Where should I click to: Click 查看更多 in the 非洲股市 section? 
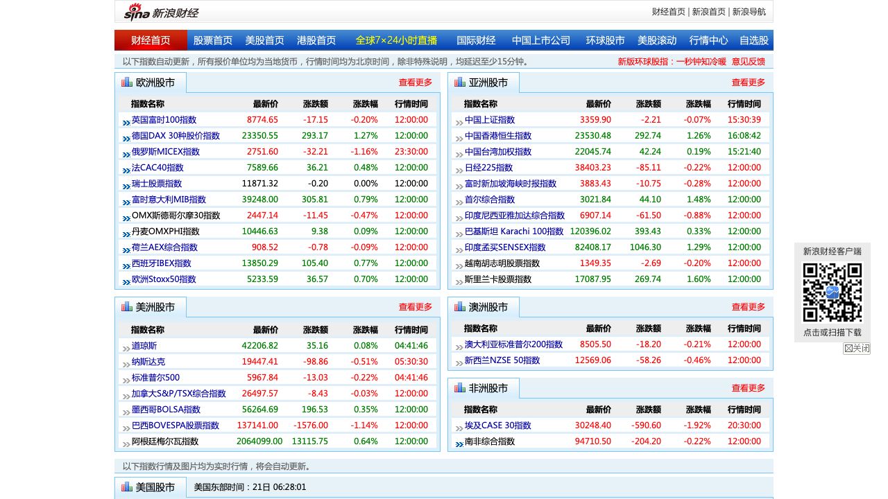pyautogui.click(x=748, y=388)
